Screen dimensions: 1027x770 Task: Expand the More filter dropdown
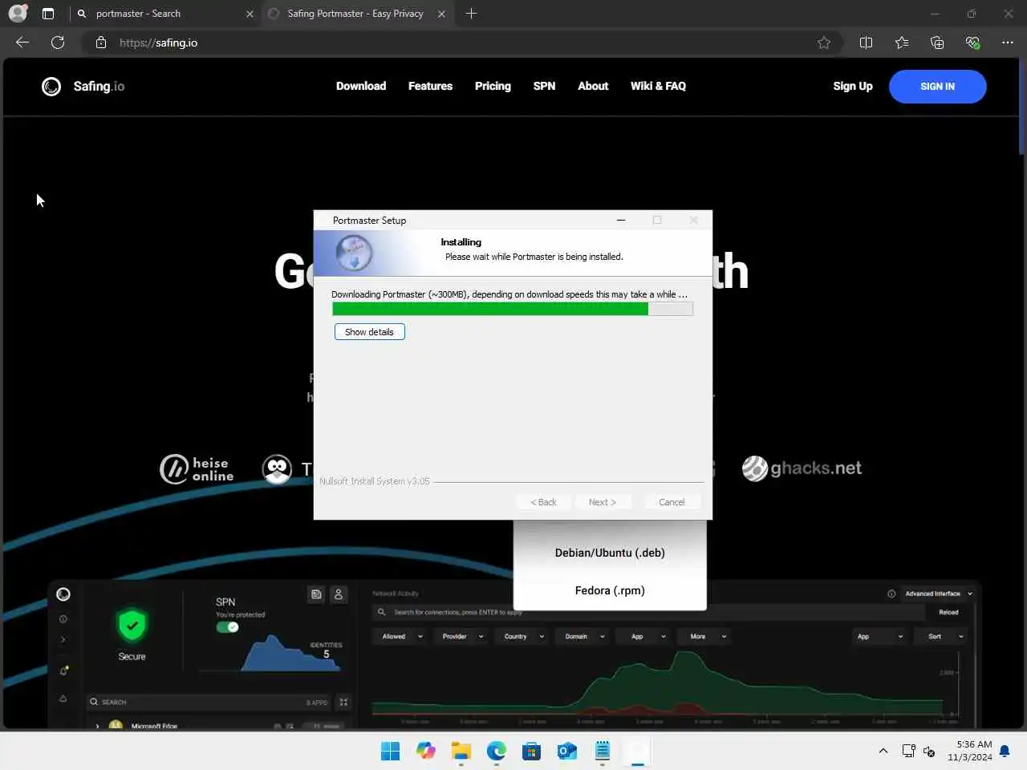coord(707,637)
